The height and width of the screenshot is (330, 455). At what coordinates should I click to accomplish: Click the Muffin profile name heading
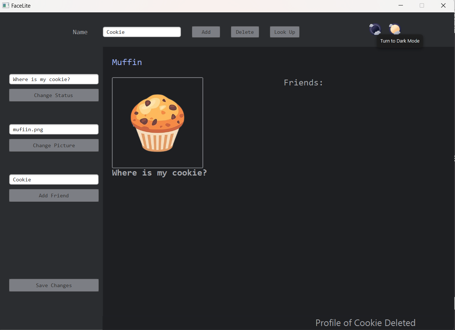point(127,62)
